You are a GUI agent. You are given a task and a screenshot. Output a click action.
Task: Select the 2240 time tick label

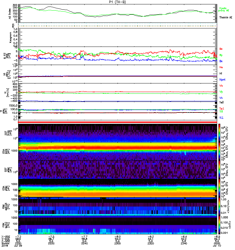[x=84, y=243]
